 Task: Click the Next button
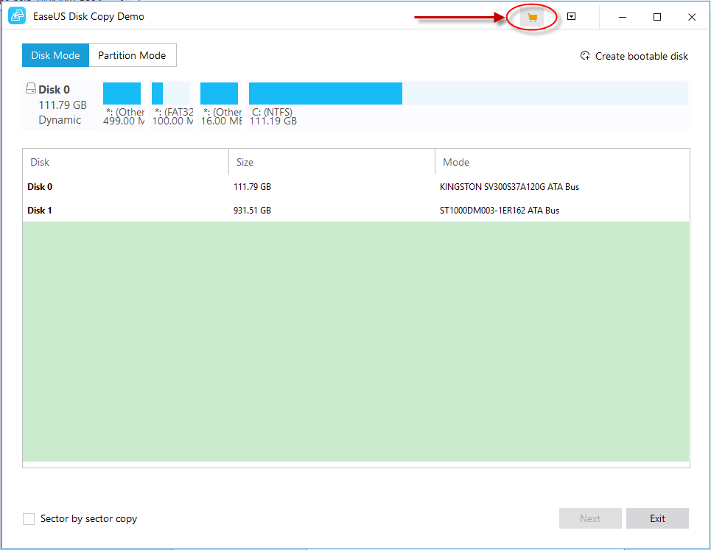590,518
